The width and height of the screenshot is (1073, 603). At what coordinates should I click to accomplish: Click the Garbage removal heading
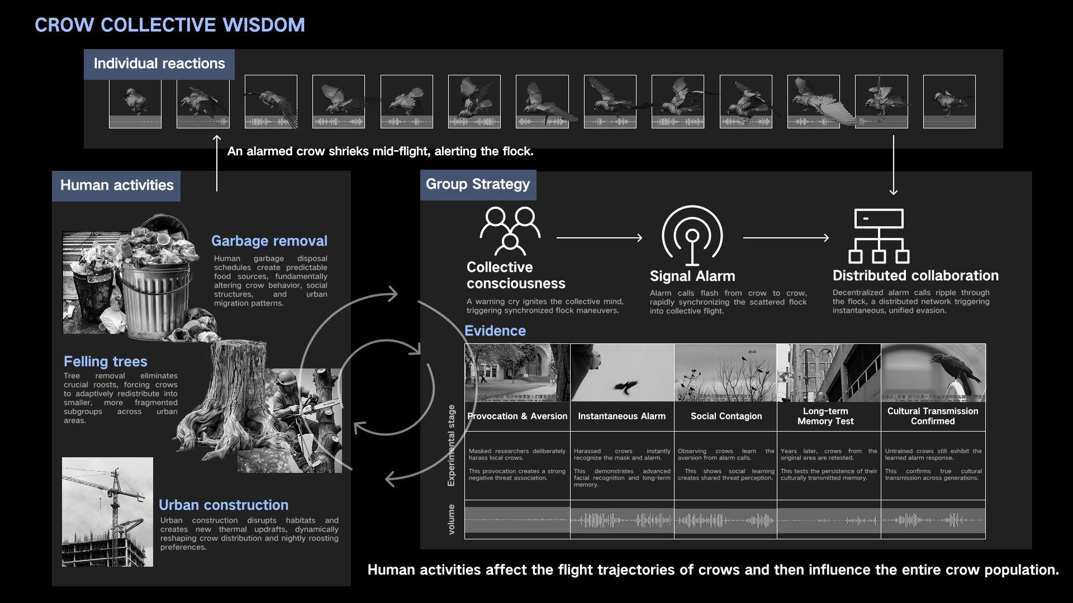[269, 241]
